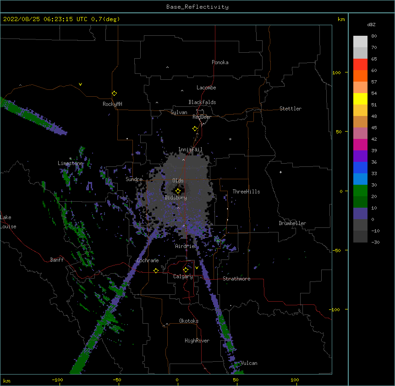Click the yellow diamond marker south of RedDeer
Image resolution: width=395 pixels, height=386 pixels.
[195, 129]
